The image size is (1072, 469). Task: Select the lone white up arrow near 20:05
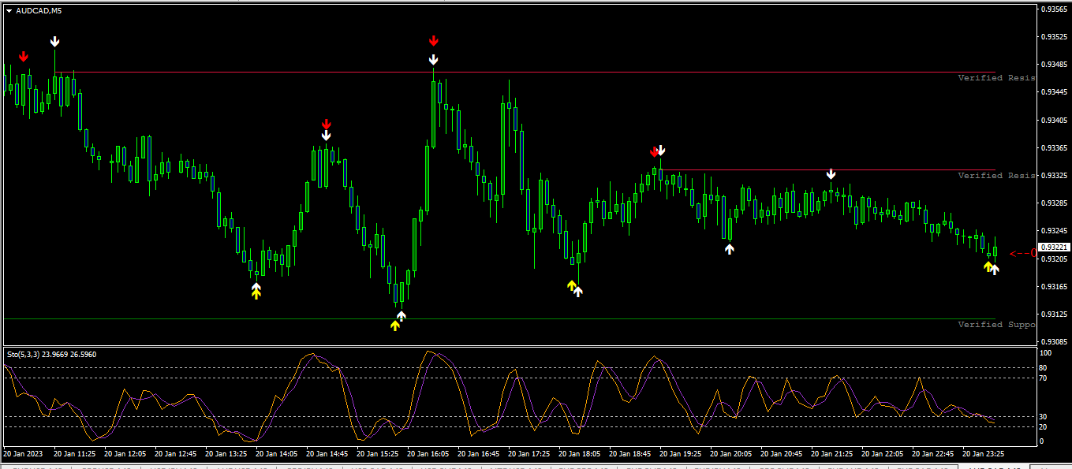tap(730, 249)
